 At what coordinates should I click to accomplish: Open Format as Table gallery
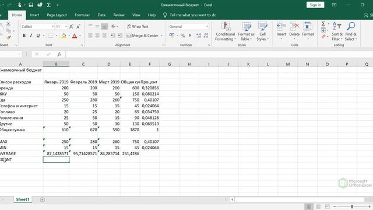(x=246, y=32)
